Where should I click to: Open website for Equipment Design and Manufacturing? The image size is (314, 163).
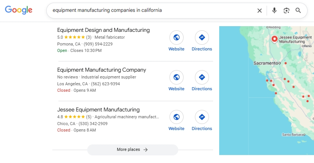176,41
